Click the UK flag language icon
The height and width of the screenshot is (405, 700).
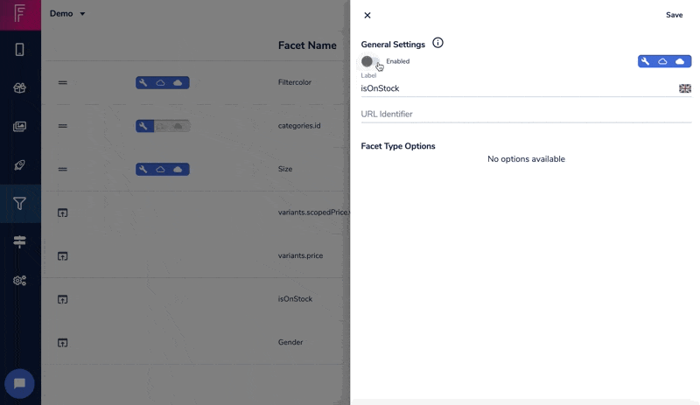(x=685, y=88)
